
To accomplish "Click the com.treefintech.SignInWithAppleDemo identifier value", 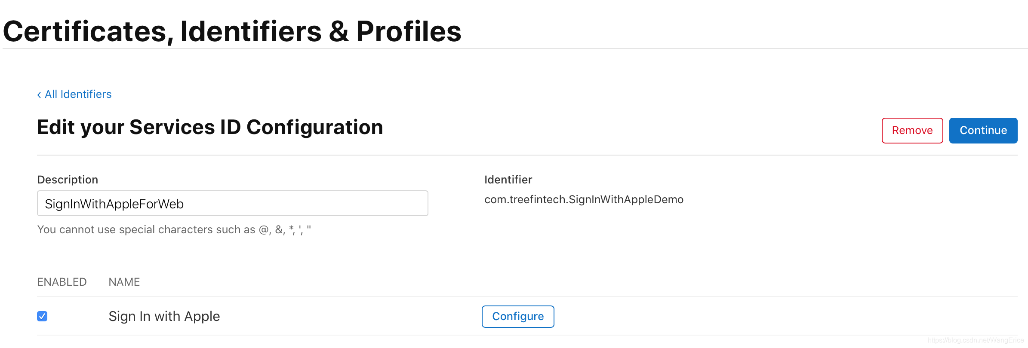I will (x=584, y=200).
